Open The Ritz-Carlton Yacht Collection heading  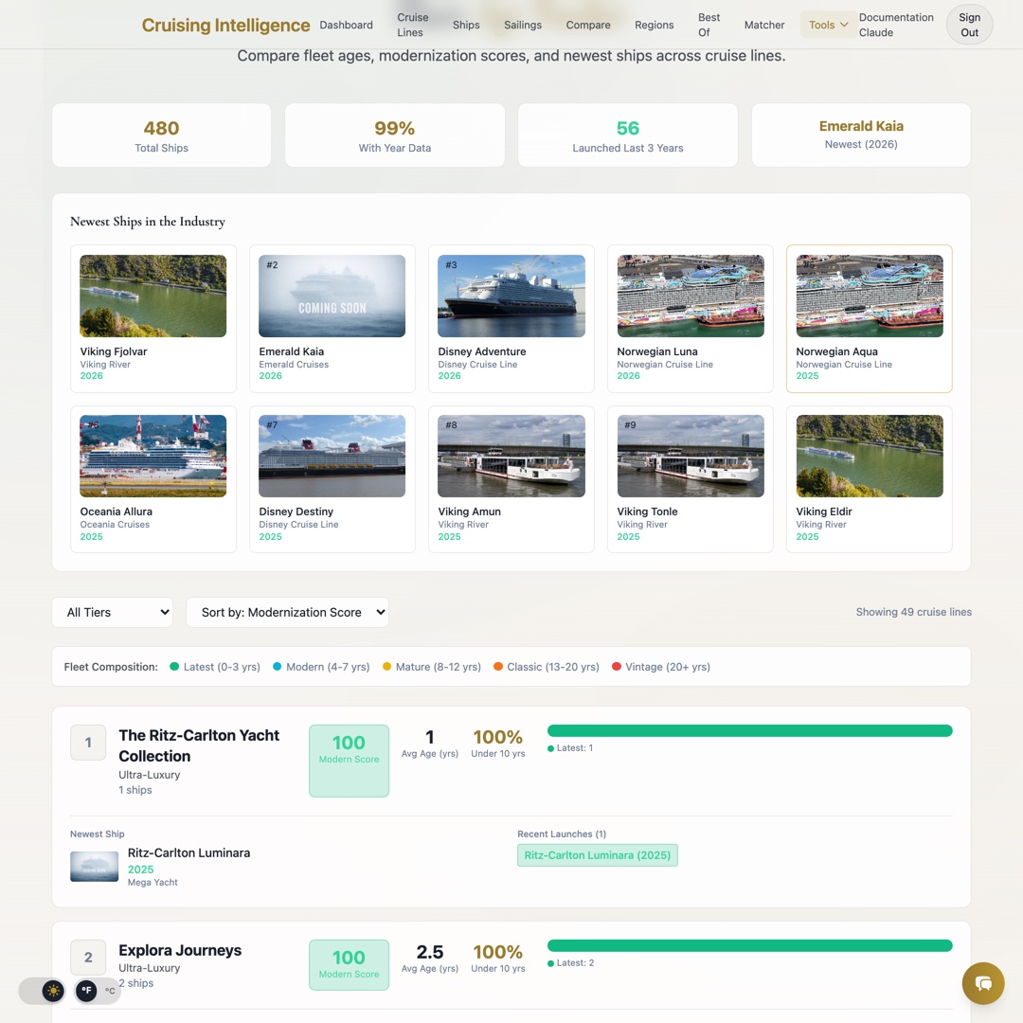point(199,745)
